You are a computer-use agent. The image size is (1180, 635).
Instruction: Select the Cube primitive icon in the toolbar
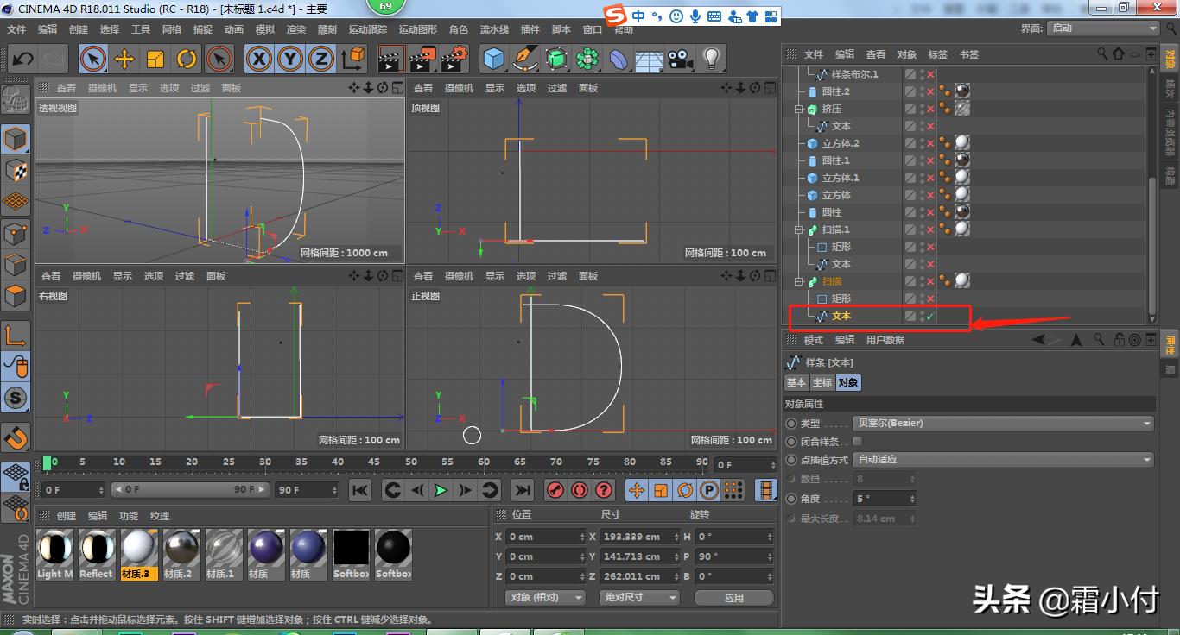point(495,59)
